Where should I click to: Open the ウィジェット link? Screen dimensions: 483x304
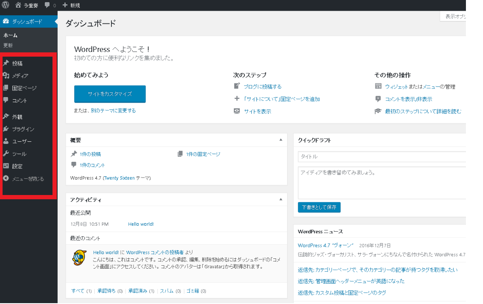point(396,87)
